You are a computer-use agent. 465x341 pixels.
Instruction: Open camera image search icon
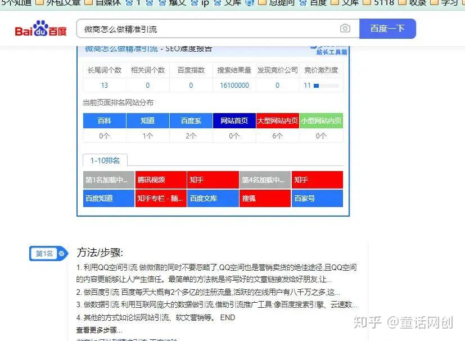point(345,29)
